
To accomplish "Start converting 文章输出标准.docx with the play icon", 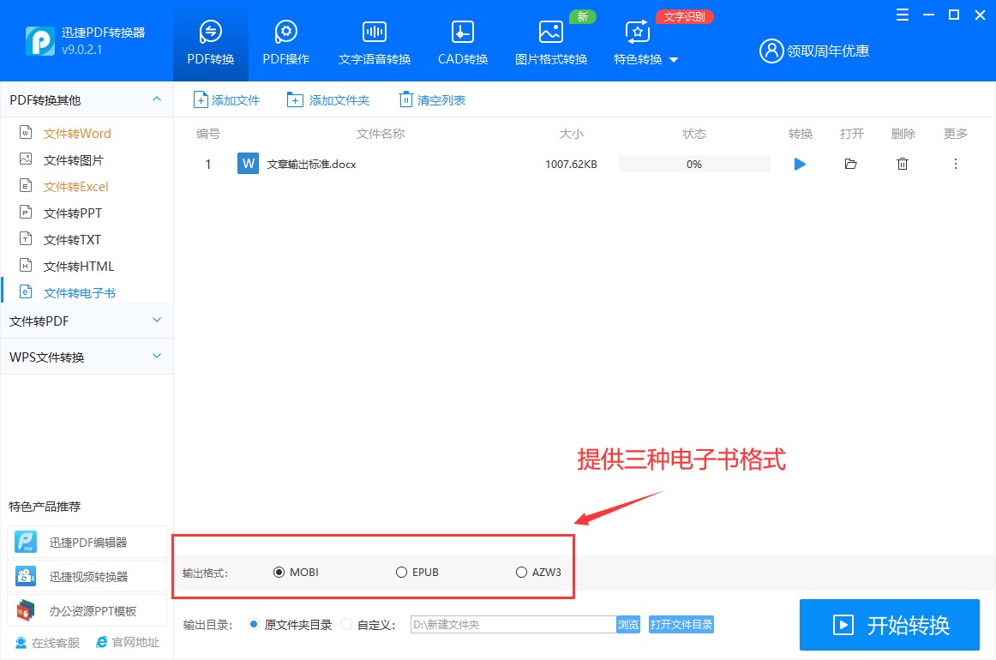I will (x=800, y=164).
